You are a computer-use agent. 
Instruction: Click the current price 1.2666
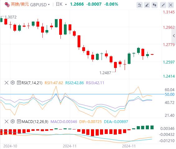click(x=77, y=4)
